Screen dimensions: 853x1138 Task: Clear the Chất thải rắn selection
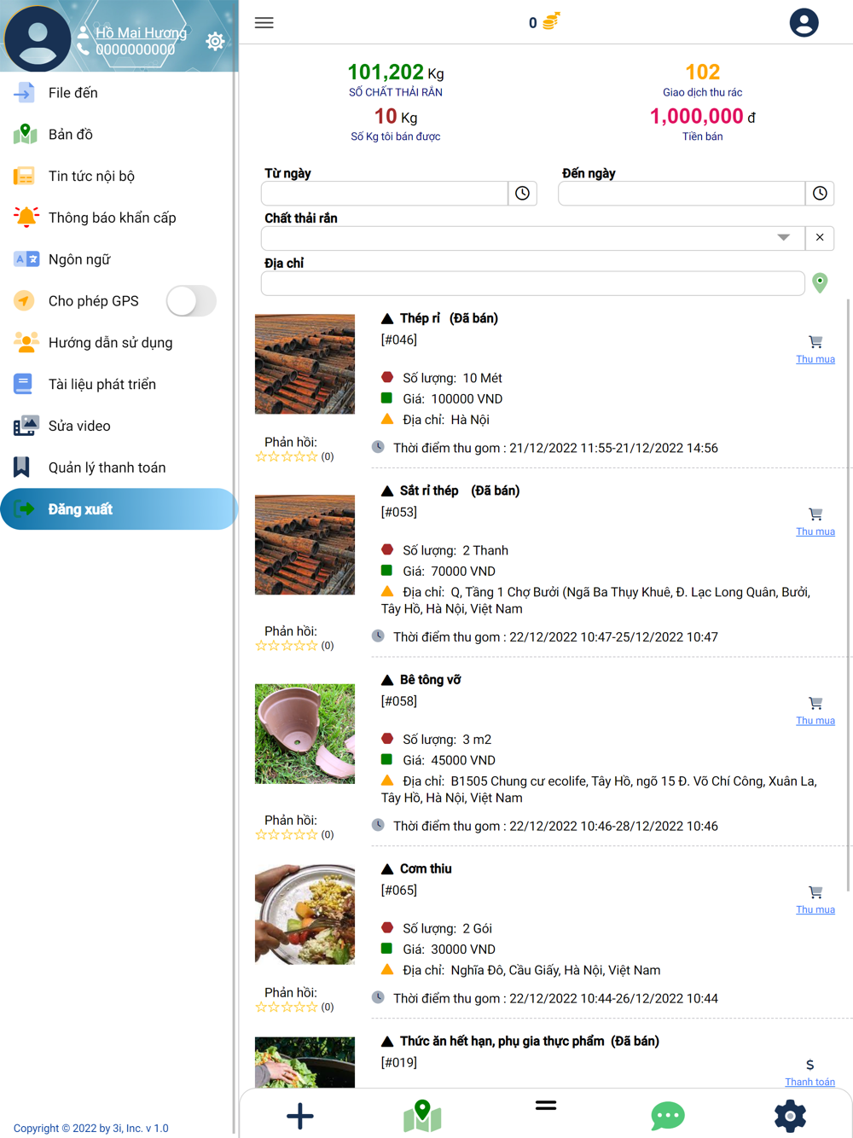820,238
